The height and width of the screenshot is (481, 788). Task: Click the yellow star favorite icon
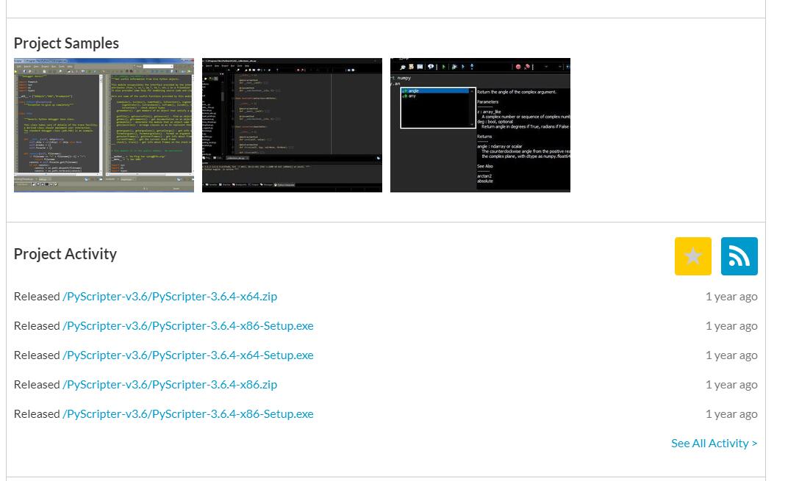click(x=692, y=256)
